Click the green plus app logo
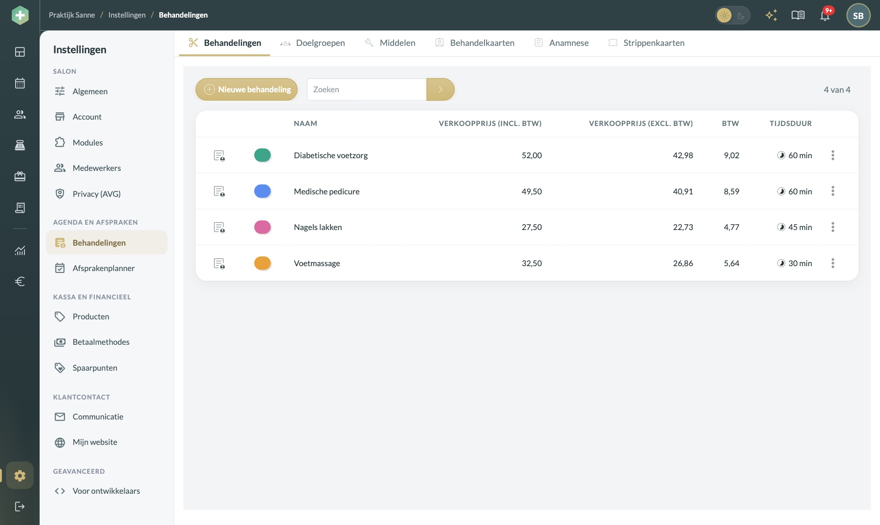 (x=20, y=15)
